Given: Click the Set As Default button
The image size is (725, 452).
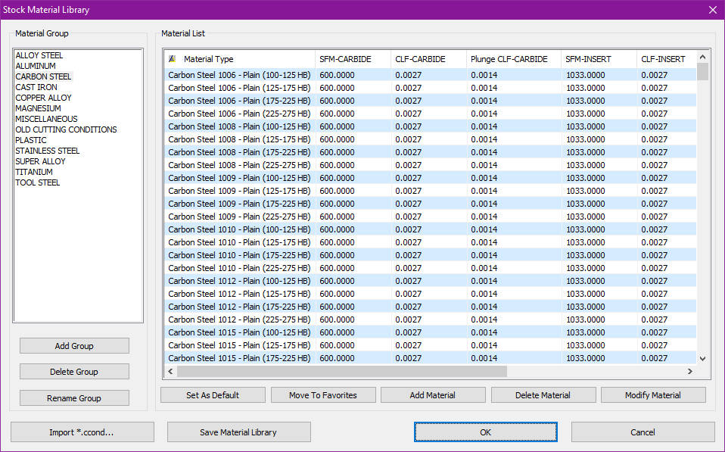Looking at the screenshot, I should pos(213,394).
